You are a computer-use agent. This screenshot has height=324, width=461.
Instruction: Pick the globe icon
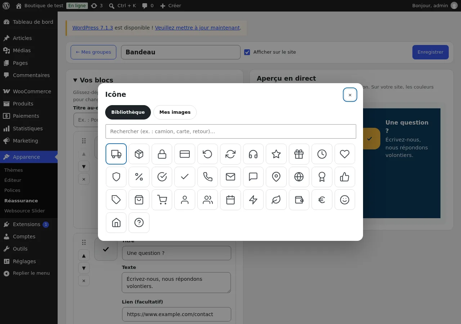299,177
